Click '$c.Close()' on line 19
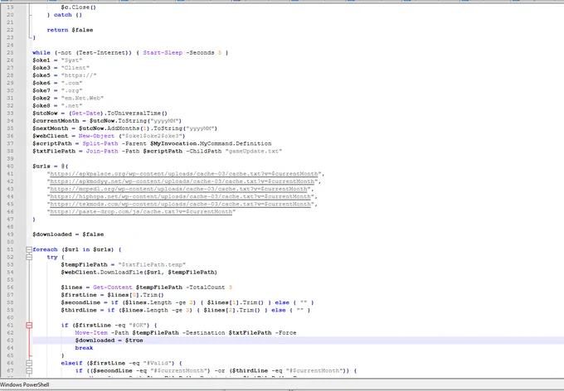 point(79,7)
